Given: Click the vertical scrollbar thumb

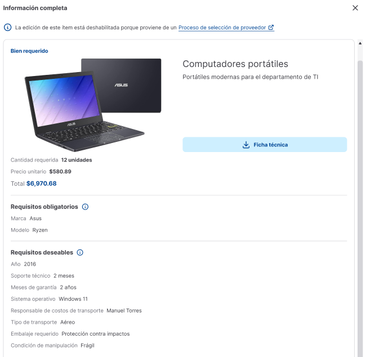Looking at the screenshot, I should (x=360, y=208).
